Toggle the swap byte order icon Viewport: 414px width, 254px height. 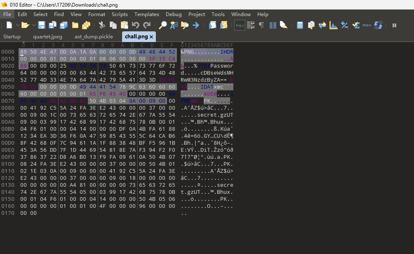coord(322,26)
